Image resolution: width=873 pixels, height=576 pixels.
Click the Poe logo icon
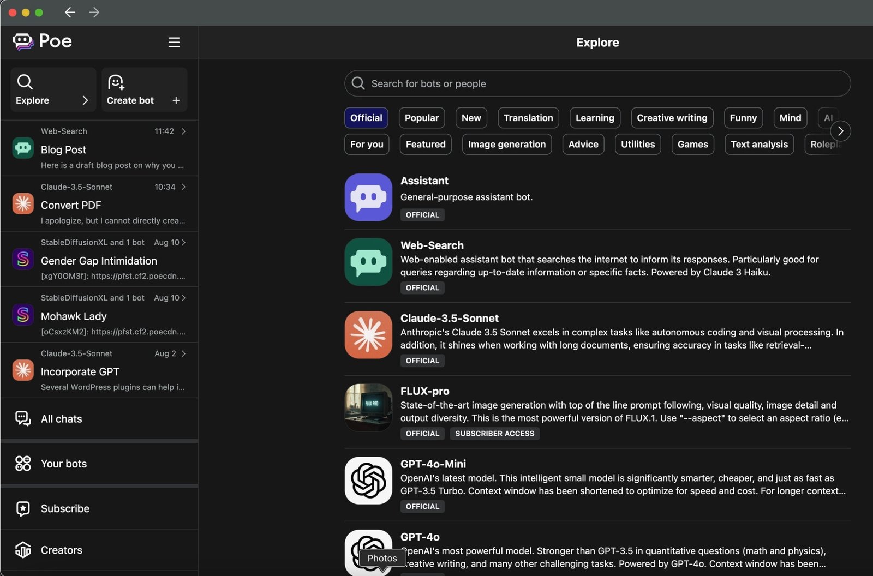23,41
